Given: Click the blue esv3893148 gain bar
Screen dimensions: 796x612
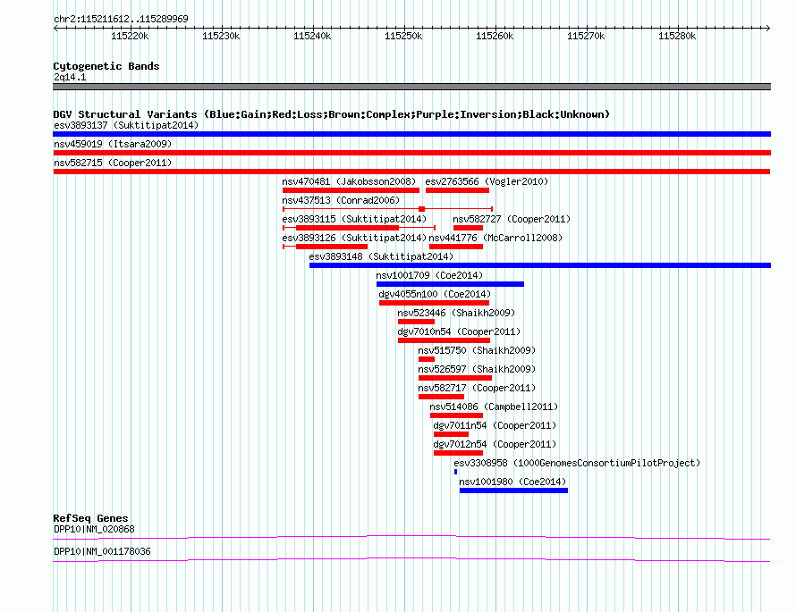Looking at the screenshot, I should (540, 265).
